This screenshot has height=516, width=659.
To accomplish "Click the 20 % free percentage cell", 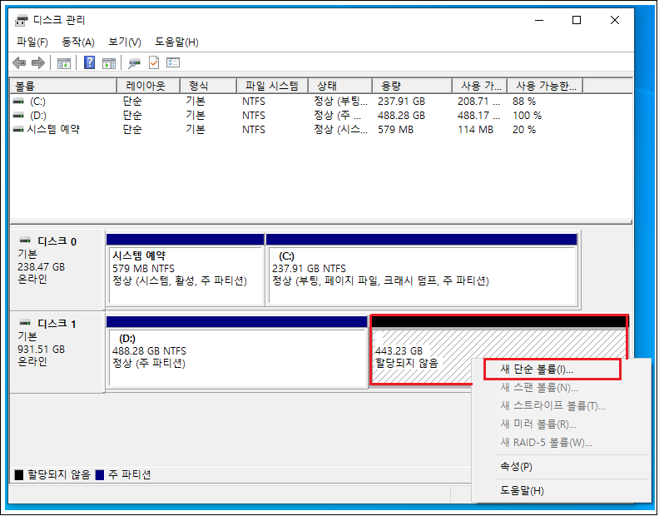I will tap(523, 130).
